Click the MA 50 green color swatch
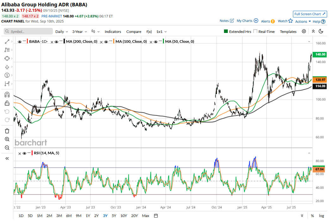The image size is (329, 223). coord(163,41)
